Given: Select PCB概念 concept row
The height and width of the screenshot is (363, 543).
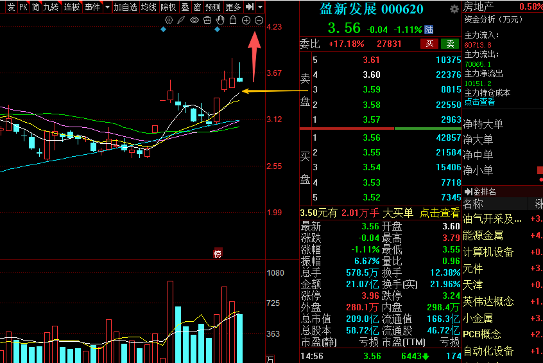Looking at the screenshot, I should [482, 334].
